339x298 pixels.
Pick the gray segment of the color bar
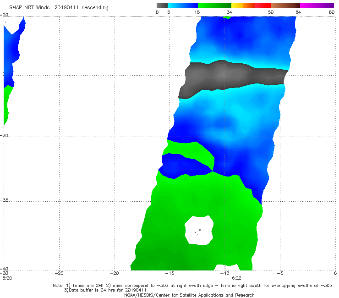pos(162,6)
